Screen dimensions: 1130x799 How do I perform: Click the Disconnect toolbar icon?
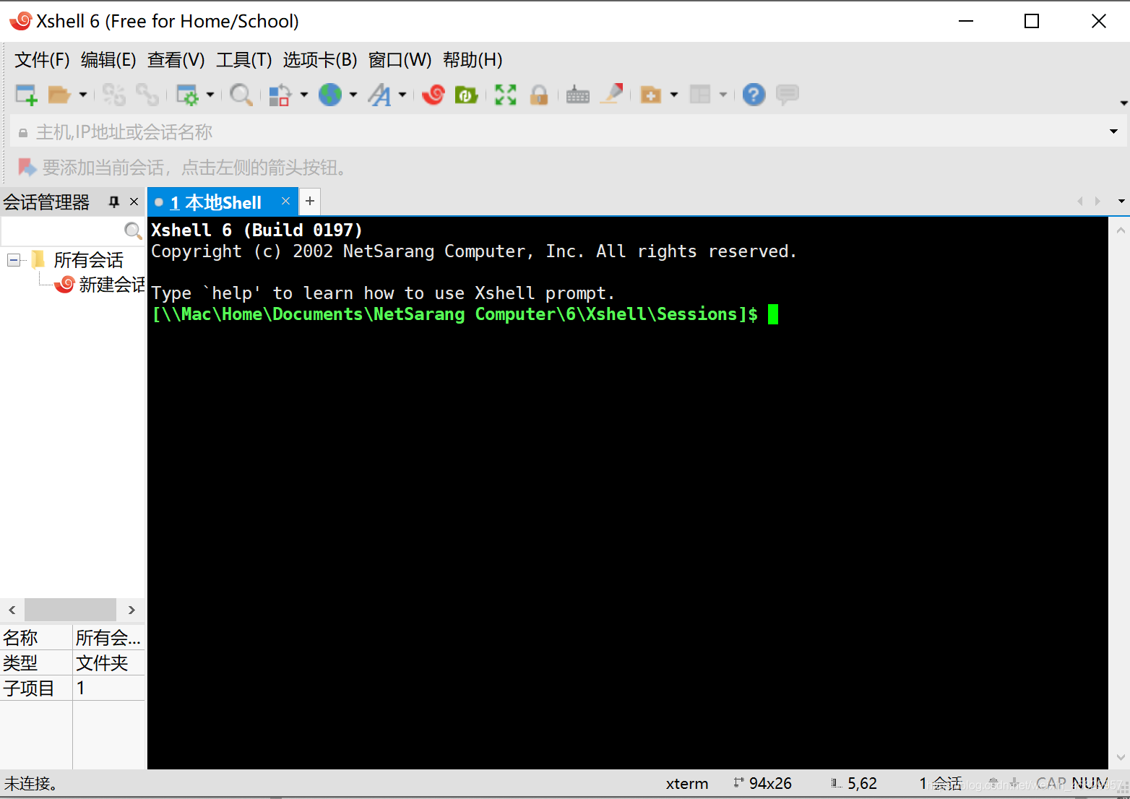[113, 95]
